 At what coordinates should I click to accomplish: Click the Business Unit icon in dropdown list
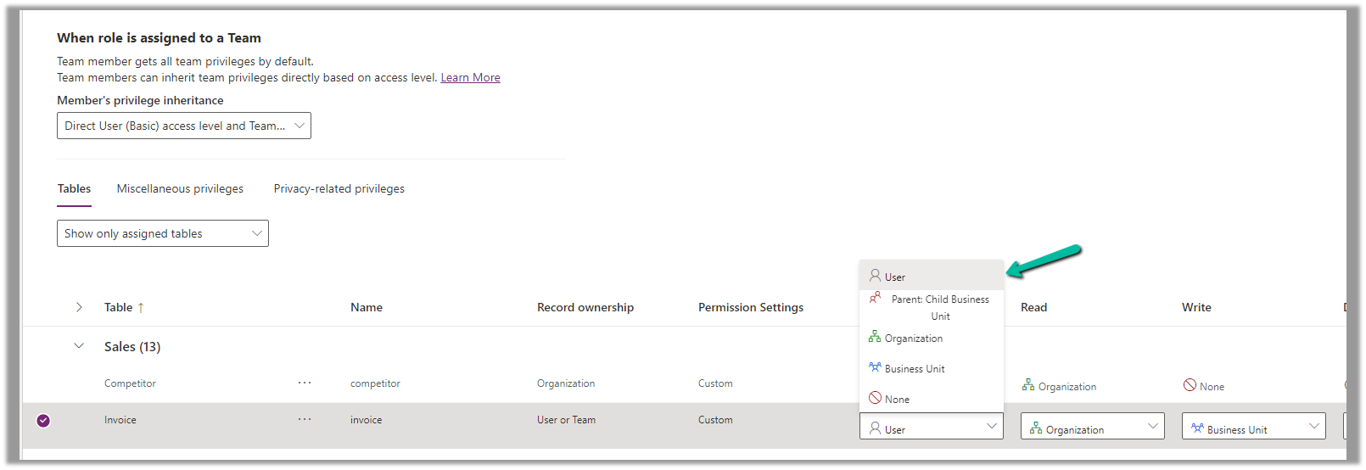pyautogui.click(x=875, y=367)
